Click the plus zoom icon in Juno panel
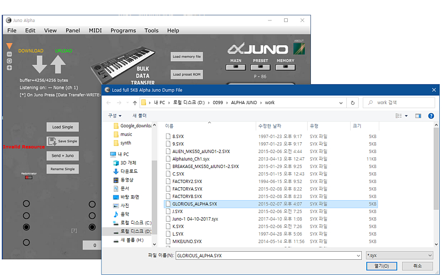Image resolution: width=443 pixels, height=278 pixels. [9, 68]
